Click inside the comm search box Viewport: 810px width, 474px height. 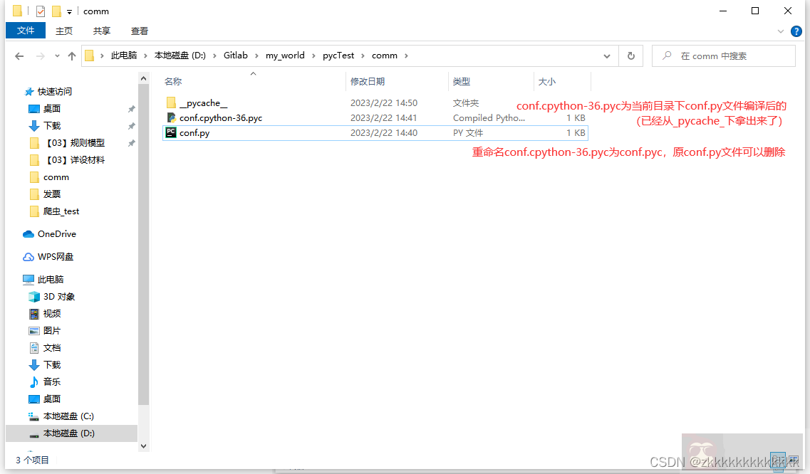[x=720, y=55]
